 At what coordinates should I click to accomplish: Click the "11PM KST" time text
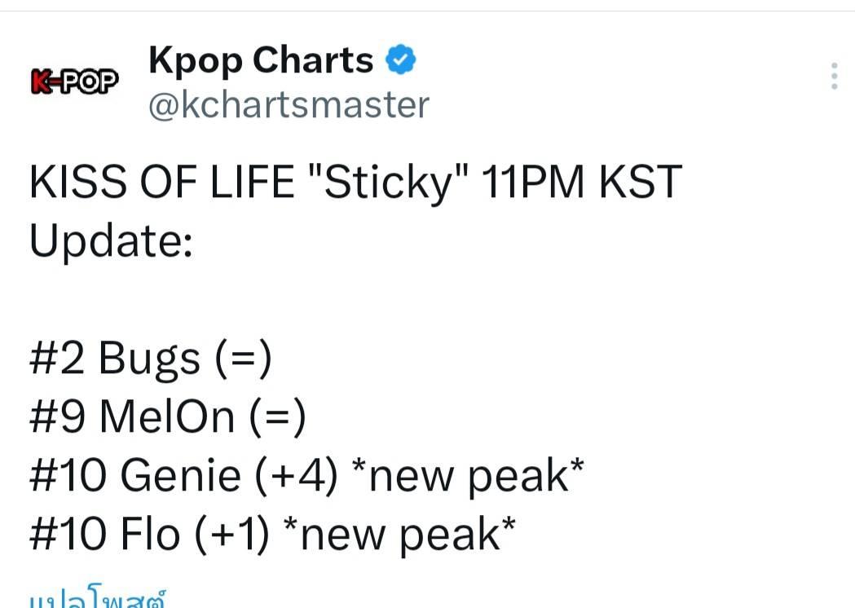tap(581, 183)
